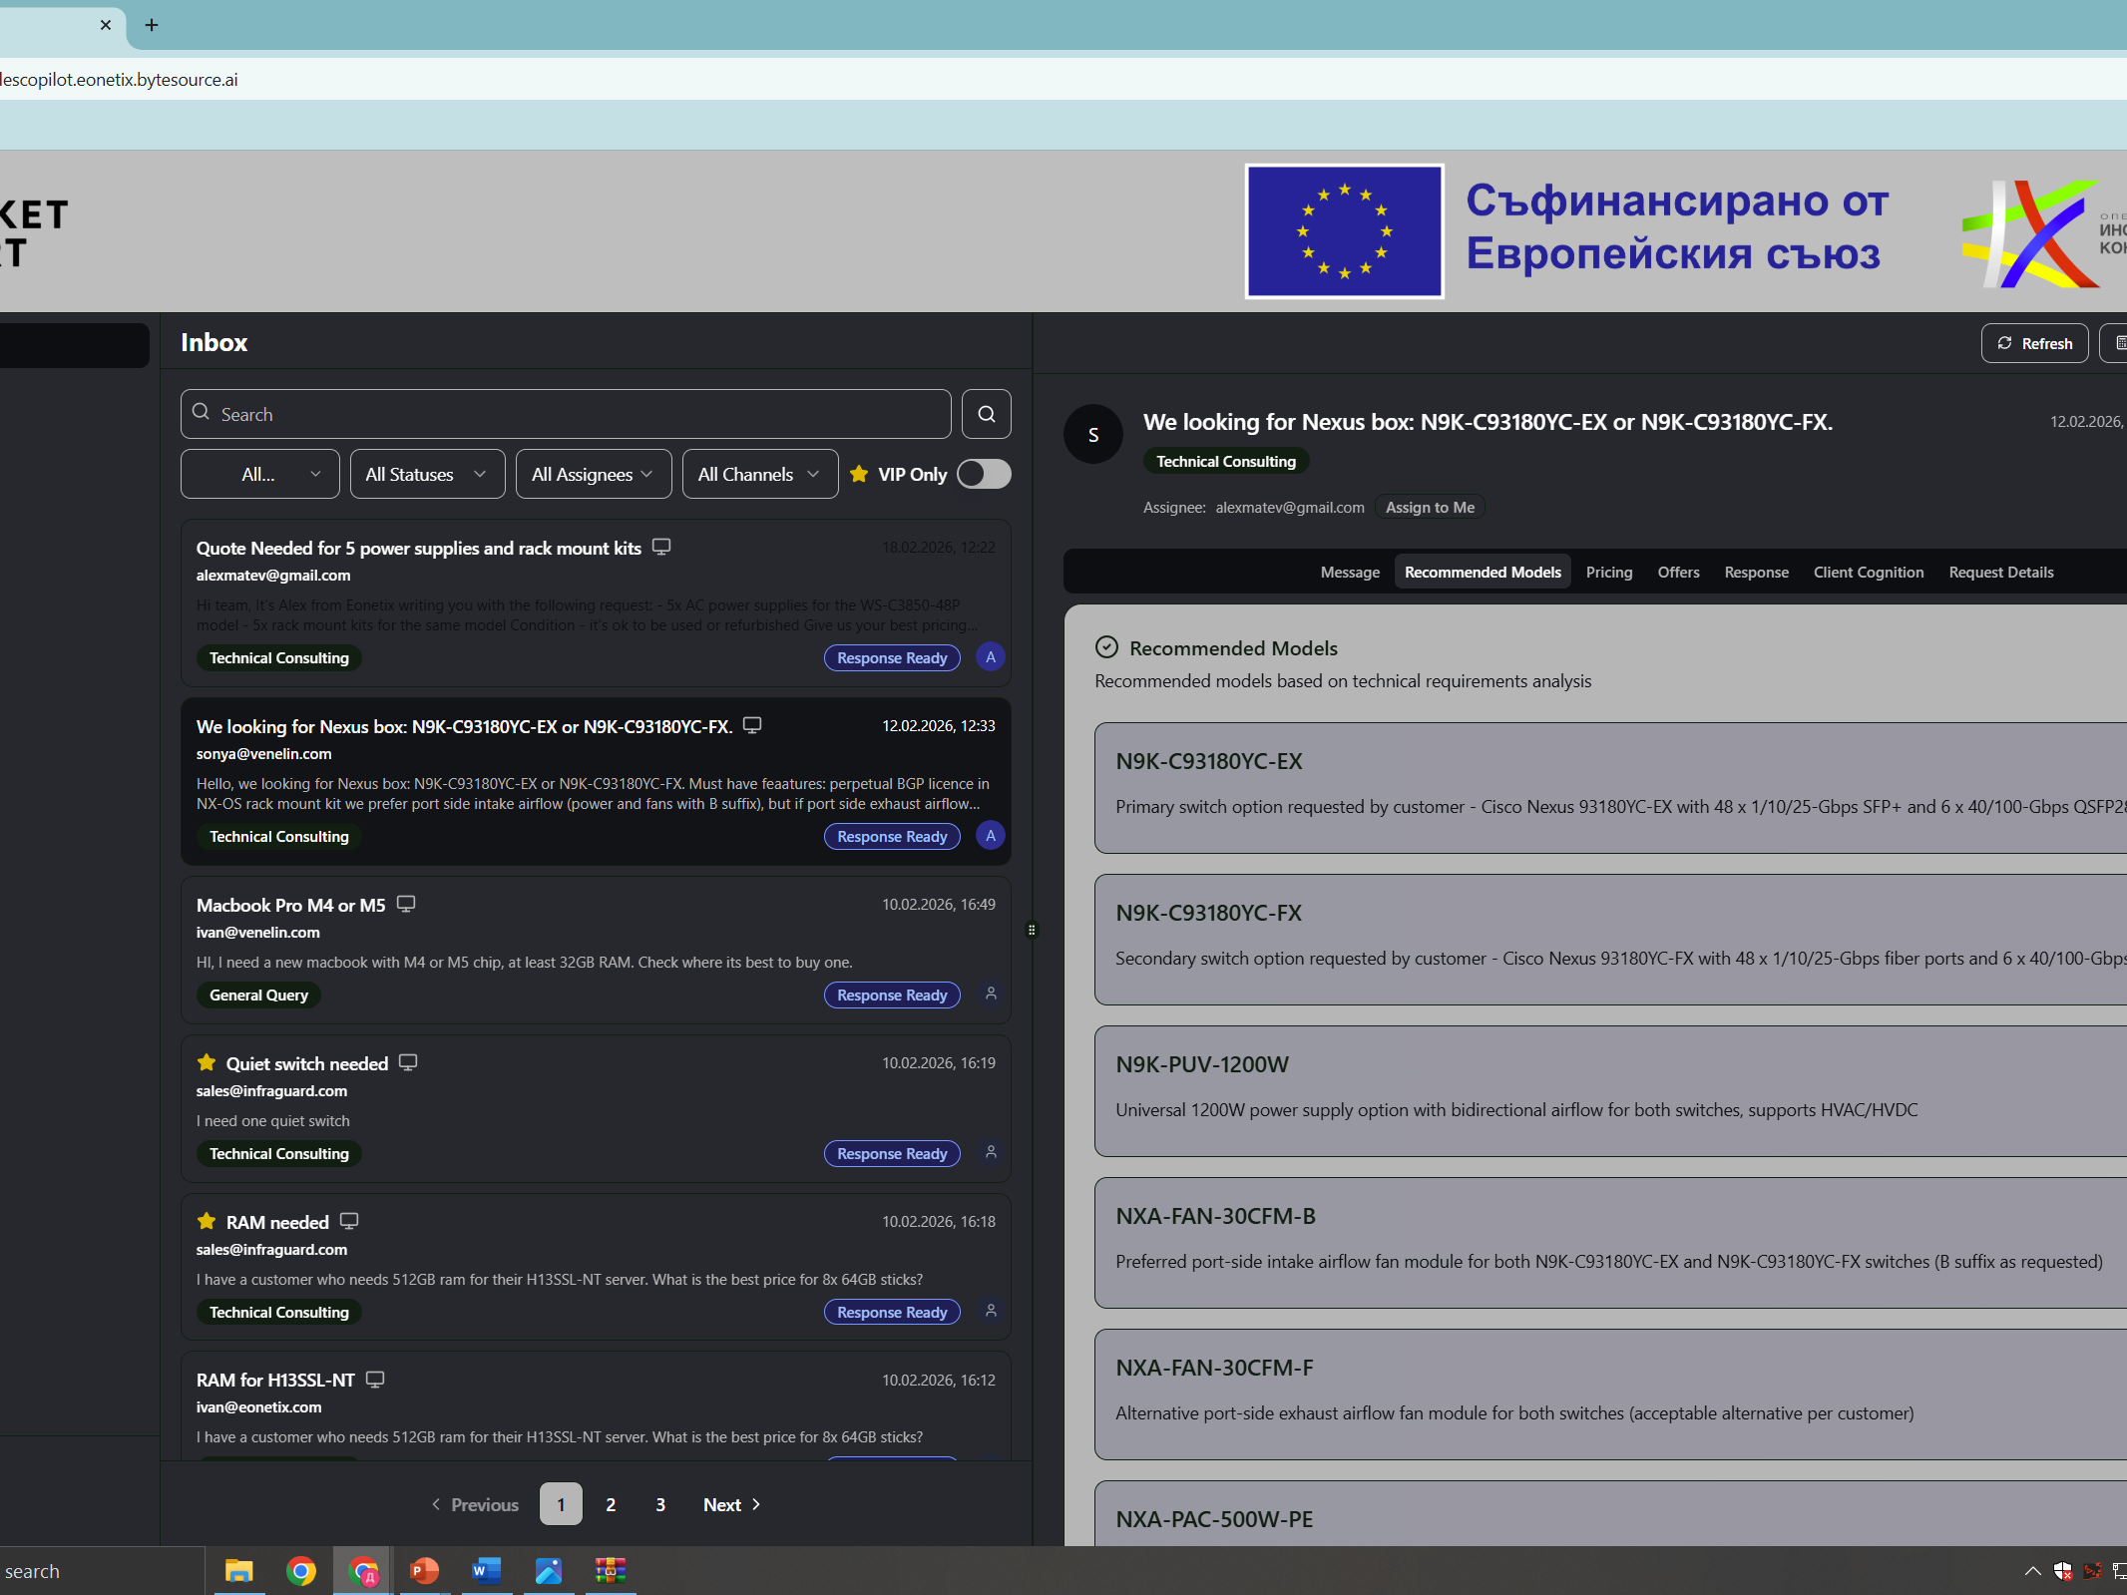2127x1595 pixels.
Task: Open Chrome from the taskbar
Action: click(x=300, y=1571)
